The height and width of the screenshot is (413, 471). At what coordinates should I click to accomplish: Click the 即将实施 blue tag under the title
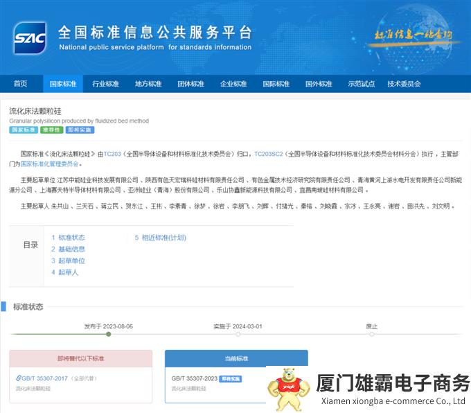pyautogui.click(x=80, y=130)
